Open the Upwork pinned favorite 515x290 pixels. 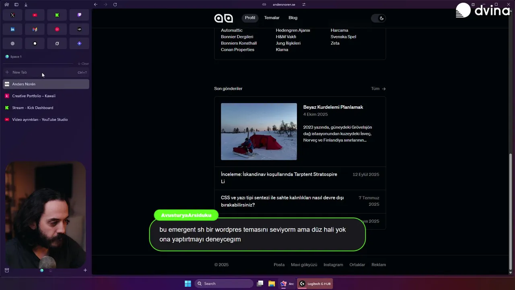(79, 29)
